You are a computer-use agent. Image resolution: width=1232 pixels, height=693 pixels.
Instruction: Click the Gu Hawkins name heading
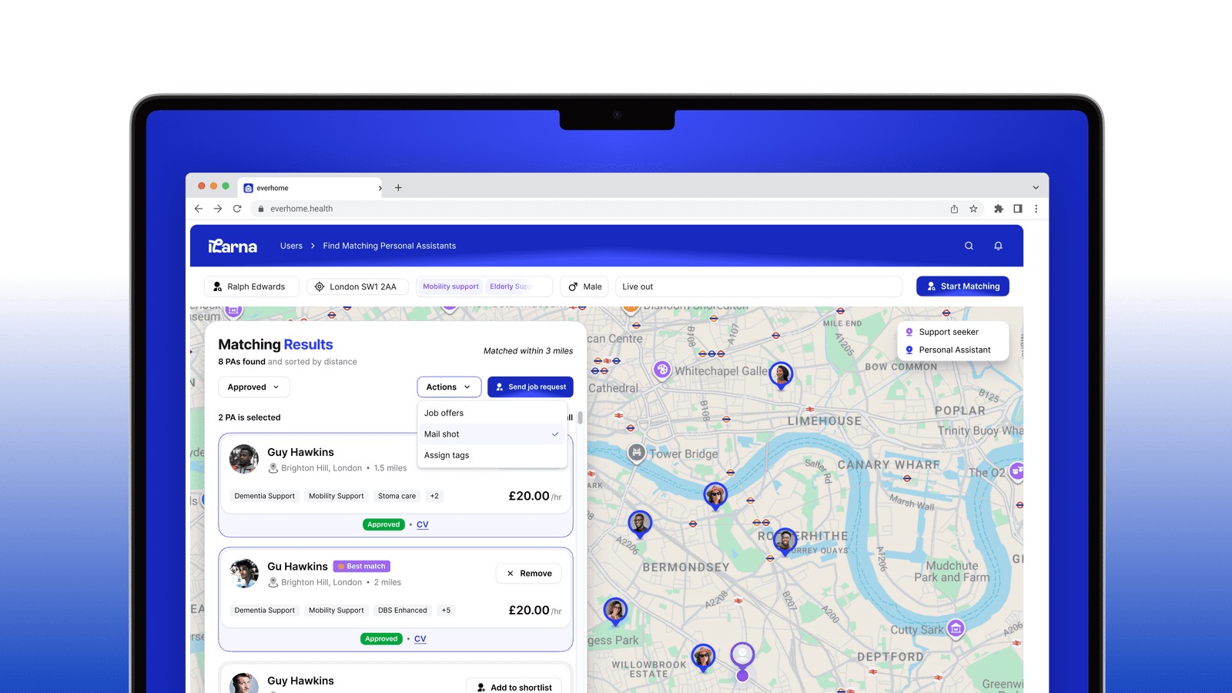[x=297, y=567]
